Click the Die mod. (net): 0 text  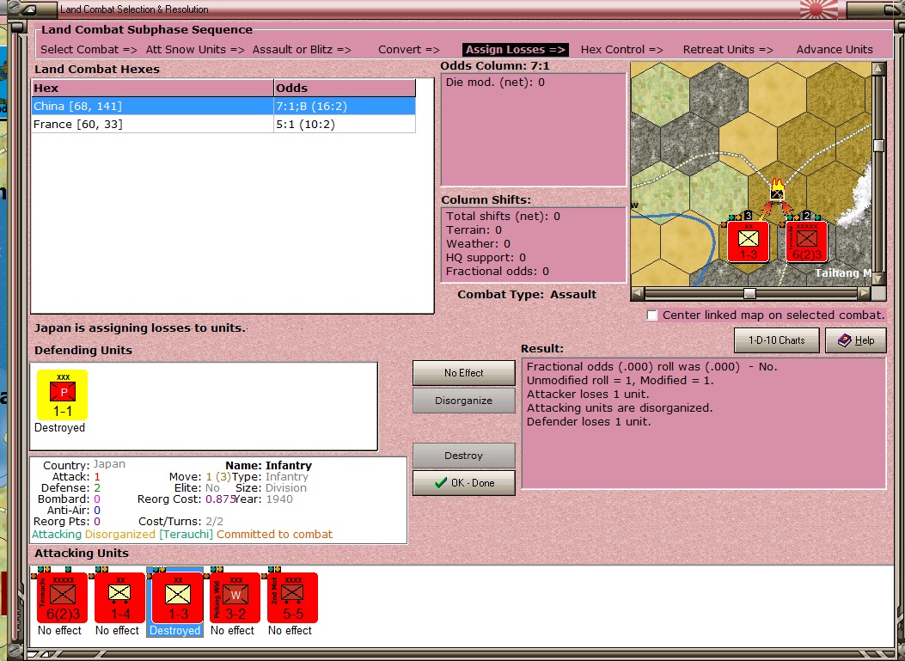click(x=495, y=83)
